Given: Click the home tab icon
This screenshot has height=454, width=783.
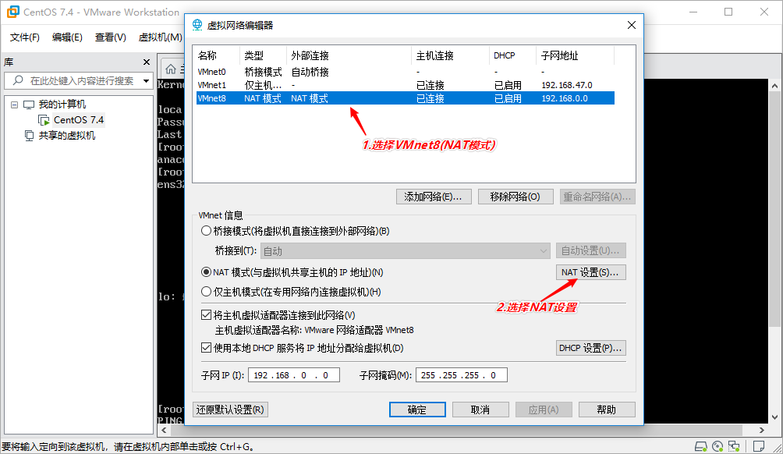Looking at the screenshot, I should (171, 69).
